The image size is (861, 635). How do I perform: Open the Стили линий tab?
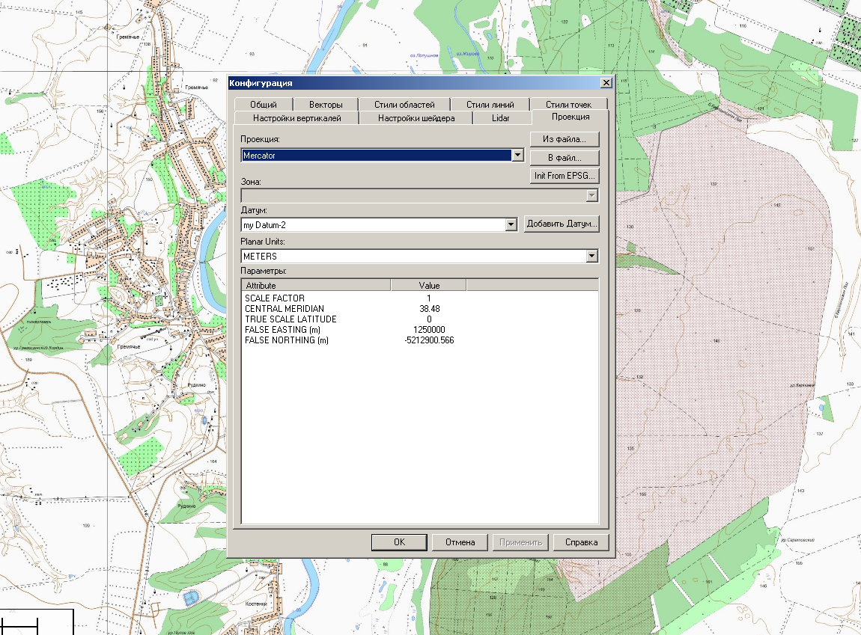coord(492,105)
